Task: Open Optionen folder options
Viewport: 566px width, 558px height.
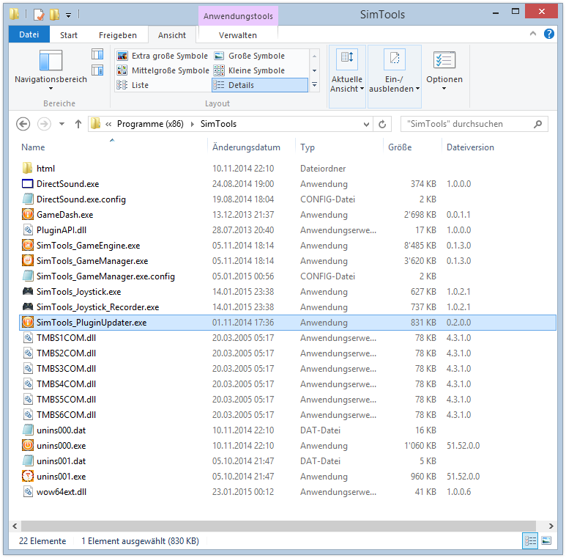Action: click(x=444, y=71)
